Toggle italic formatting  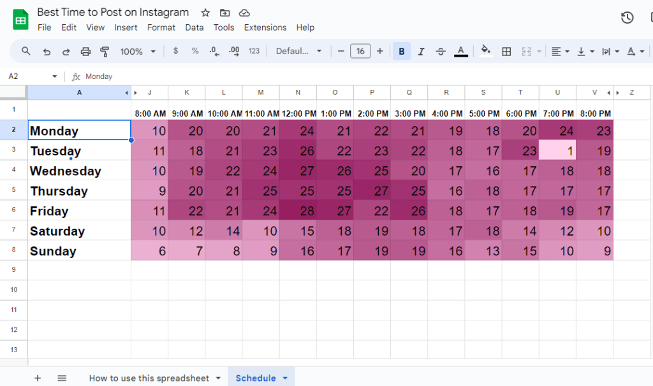click(421, 52)
